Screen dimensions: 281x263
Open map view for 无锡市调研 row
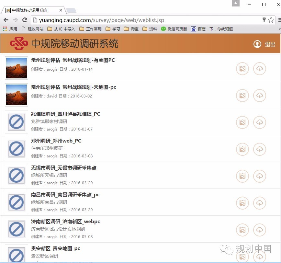click(x=242, y=176)
